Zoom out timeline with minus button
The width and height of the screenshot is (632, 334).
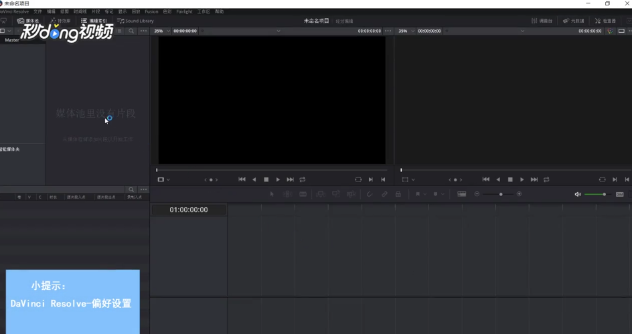pos(477,194)
